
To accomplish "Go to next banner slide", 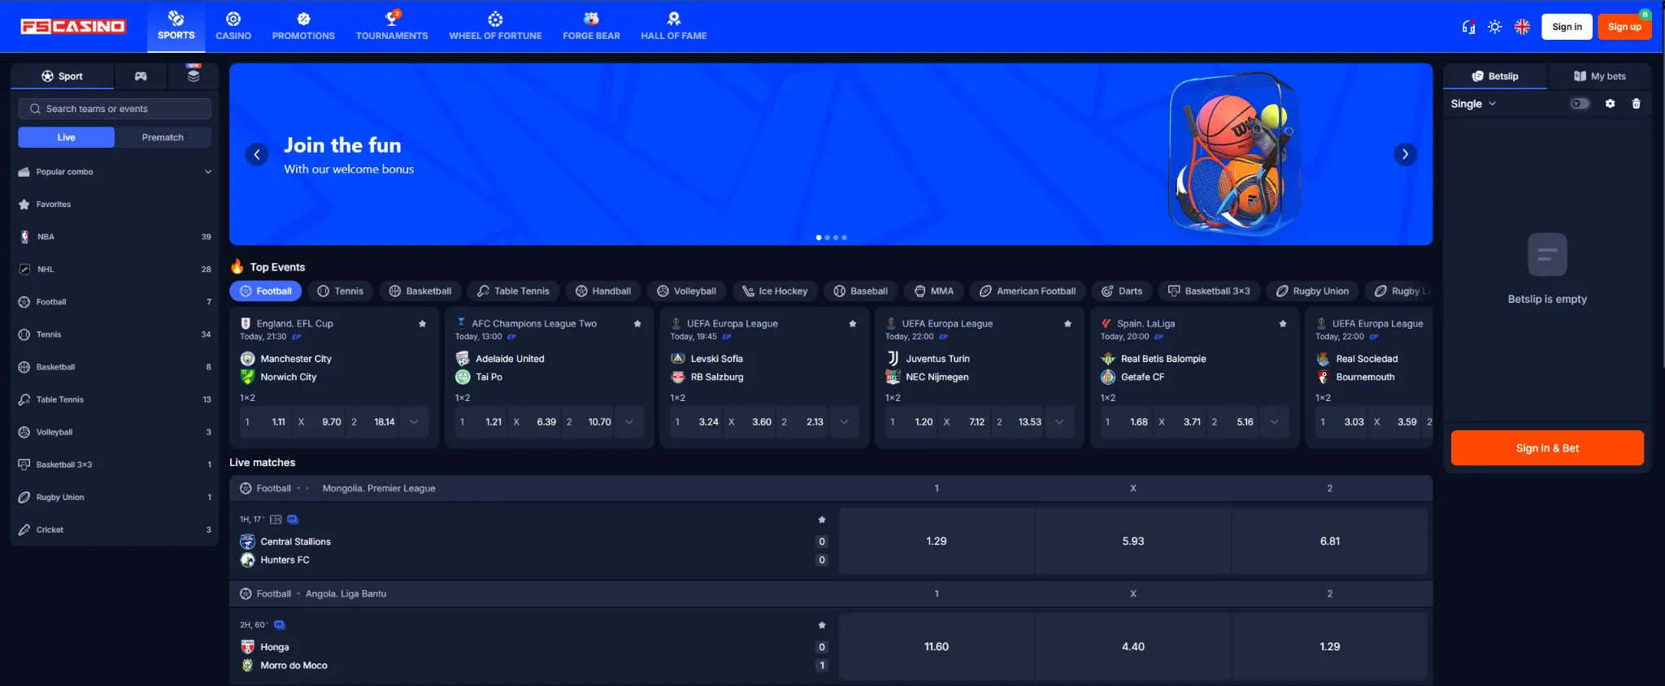I will click(1405, 154).
